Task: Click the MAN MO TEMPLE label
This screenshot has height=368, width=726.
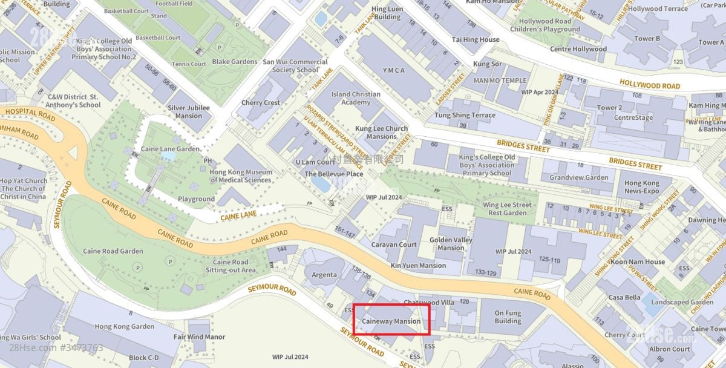Action: 500,80
